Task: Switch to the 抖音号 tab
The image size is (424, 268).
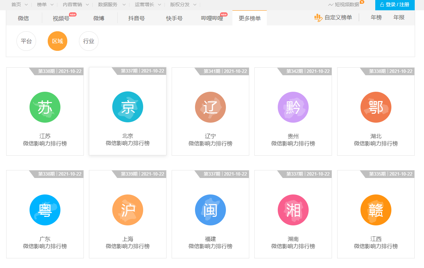Action: pos(137,18)
